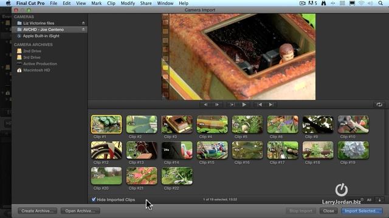This screenshot has height=218, width=389.
Task: Open the Final Cut Pro menu
Action: point(30,3)
